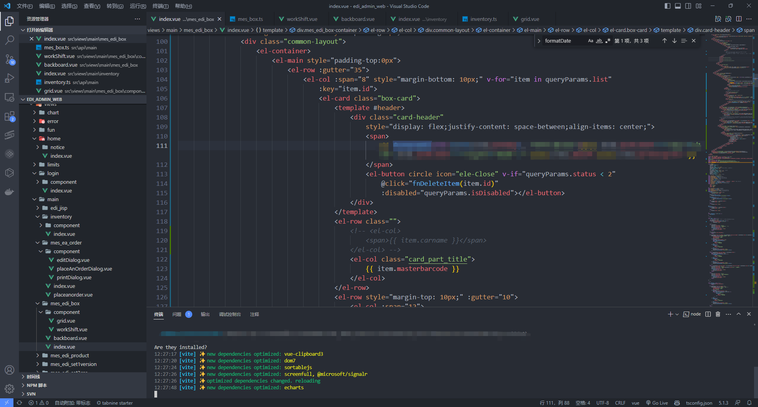The width and height of the screenshot is (758, 407).
Task: Toggle Find in Selection option
Action: coord(684,41)
